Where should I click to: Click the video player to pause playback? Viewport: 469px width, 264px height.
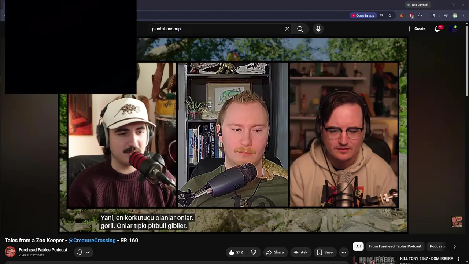click(x=233, y=135)
